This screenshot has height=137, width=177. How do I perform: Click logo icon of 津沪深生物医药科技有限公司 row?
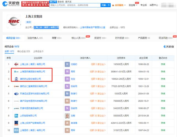click(x=16, y=101)
